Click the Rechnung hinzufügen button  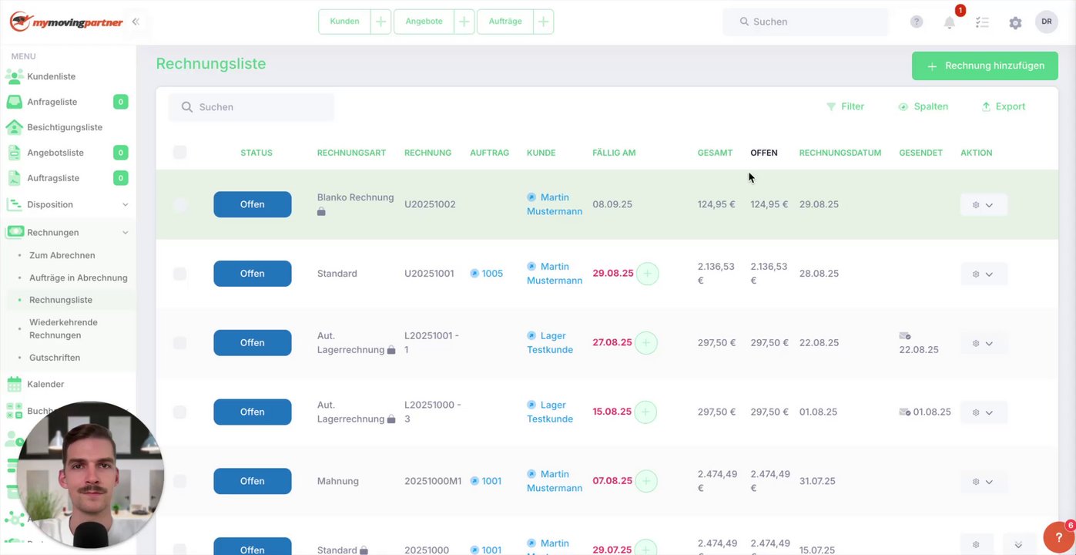click(x=985, y=66)
